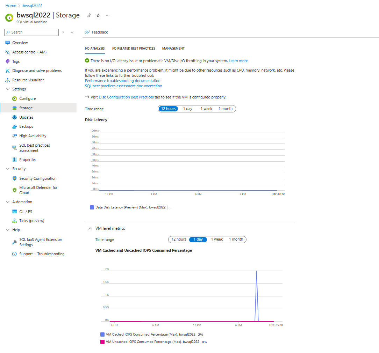Select 1 day for Disk Latency range
This screenshot has width=379, height=353.
pos(187,109)
